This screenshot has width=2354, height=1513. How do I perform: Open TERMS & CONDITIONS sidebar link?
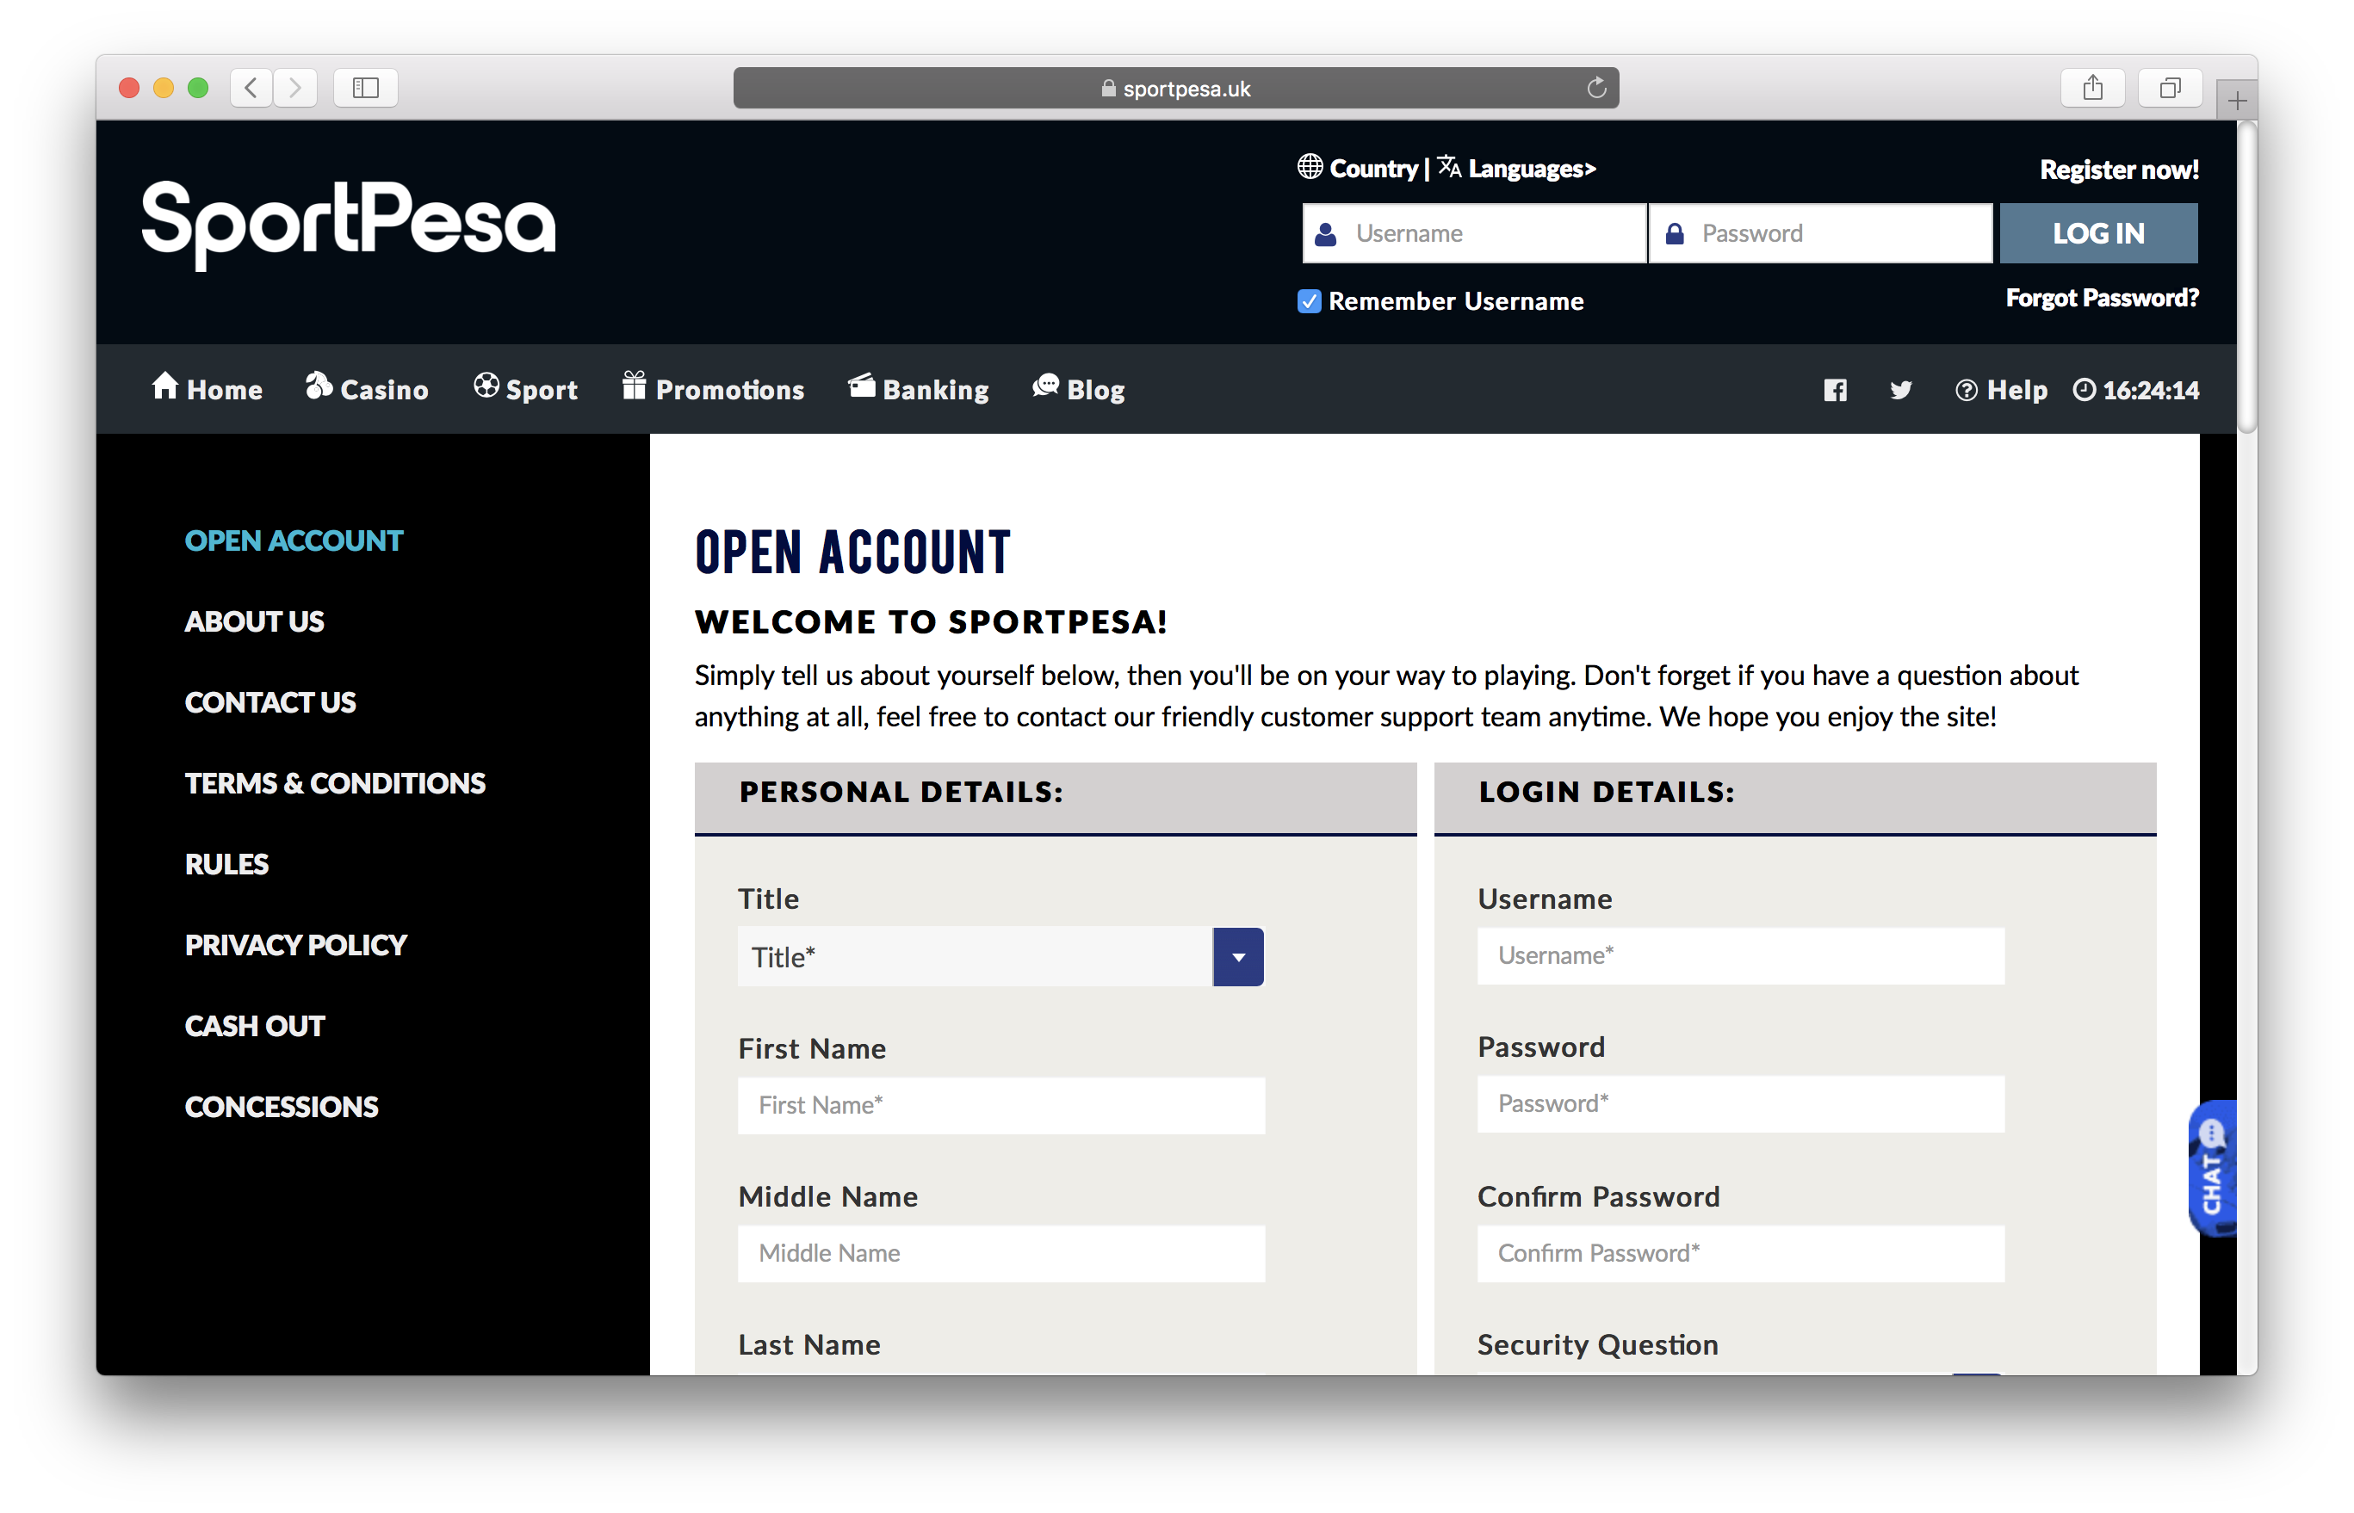pyautogui.click(x=335, y=784)
